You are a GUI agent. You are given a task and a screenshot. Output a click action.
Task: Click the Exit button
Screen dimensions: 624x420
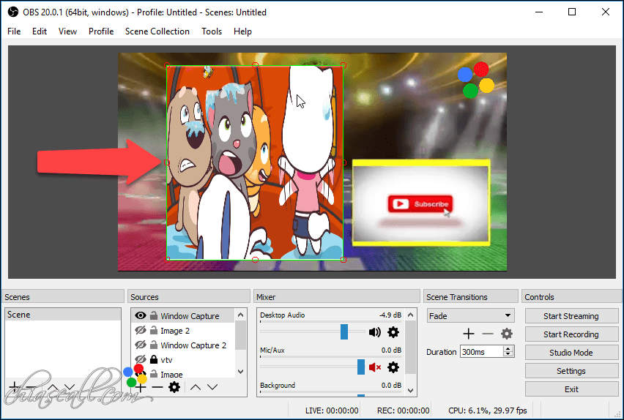(x=571, y=389)
